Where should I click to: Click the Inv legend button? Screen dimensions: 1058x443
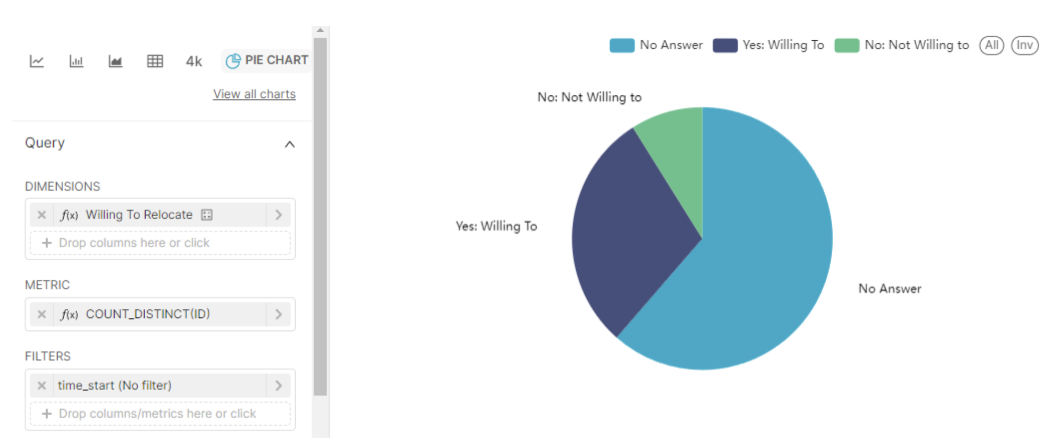pos(1024,45)
